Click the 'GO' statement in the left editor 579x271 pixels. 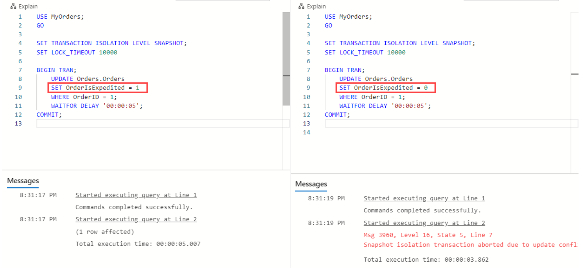coord(40,26)
